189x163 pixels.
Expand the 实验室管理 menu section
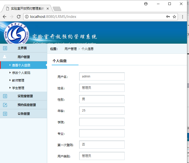pyautogui.click(x=23, y=96)
